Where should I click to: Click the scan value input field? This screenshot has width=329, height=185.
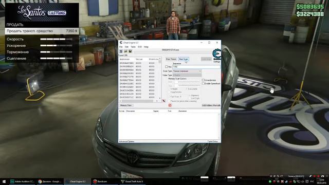(196, 67)
